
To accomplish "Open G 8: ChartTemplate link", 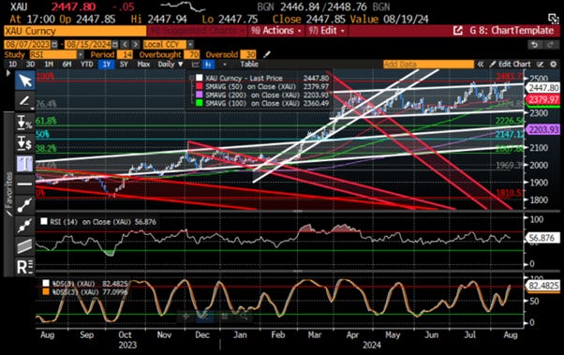I will [x=512, y=31].
